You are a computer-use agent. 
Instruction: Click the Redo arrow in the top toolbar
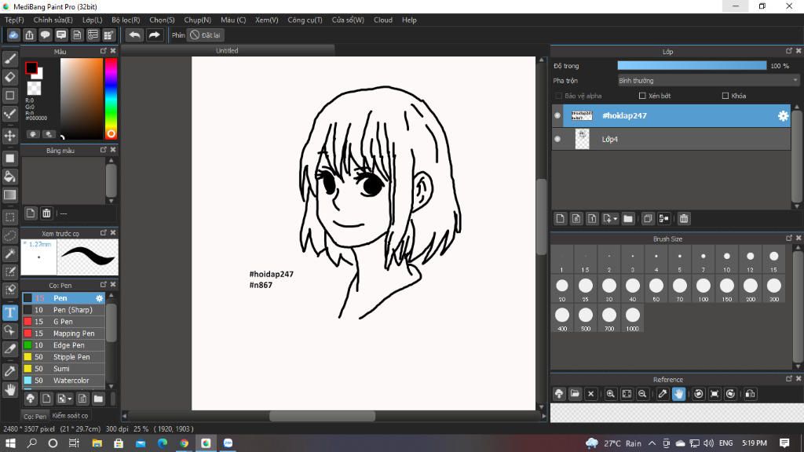click(154, 35)
